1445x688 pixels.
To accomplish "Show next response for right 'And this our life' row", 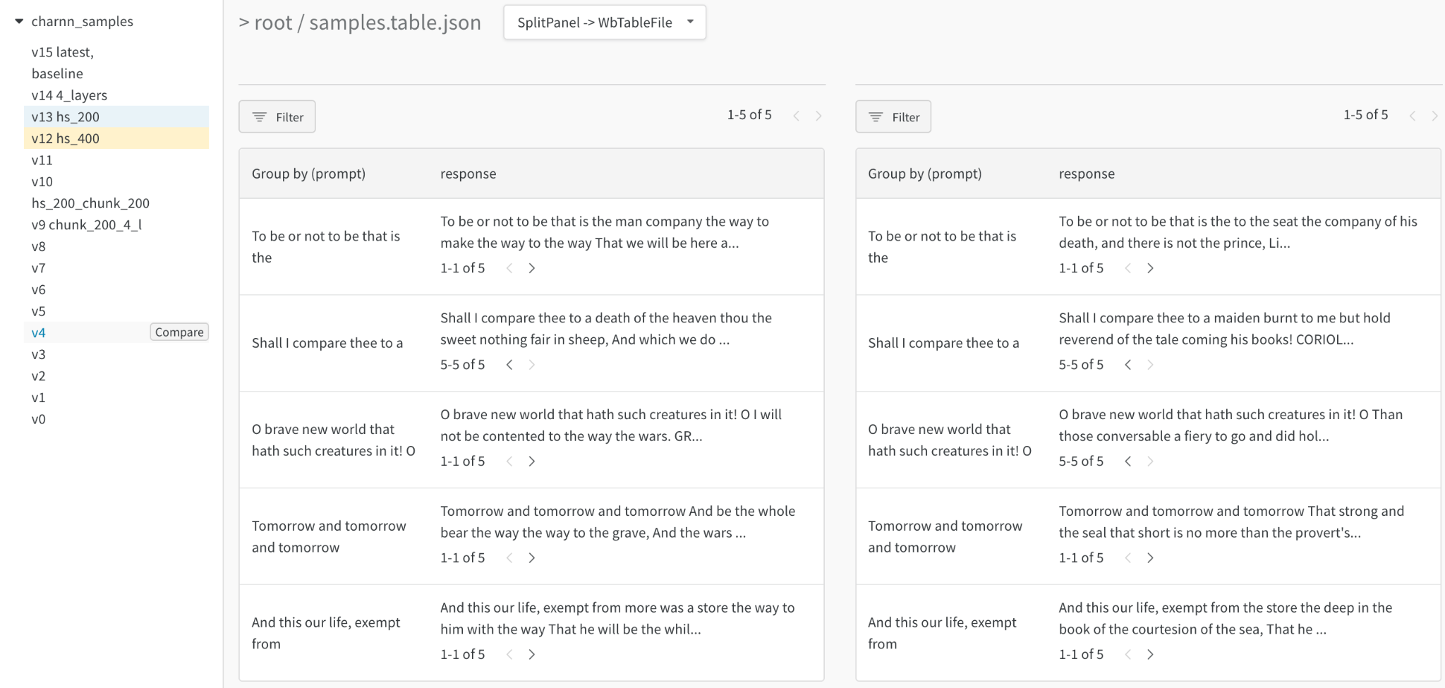I will tap(1150, 655).
